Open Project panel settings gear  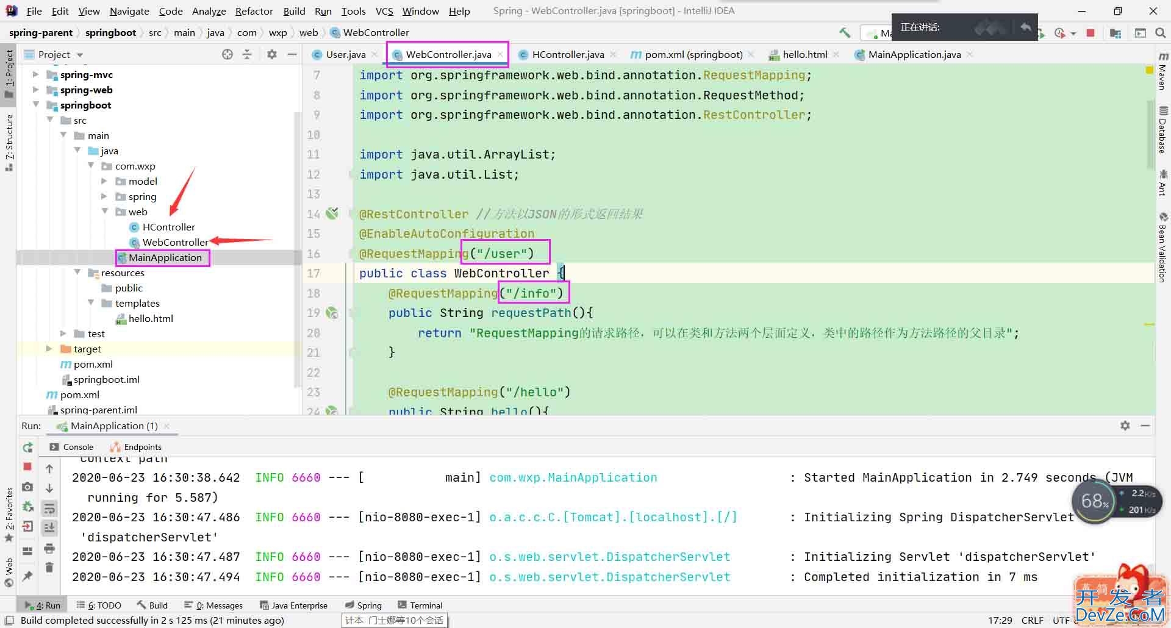coord(272,54)
